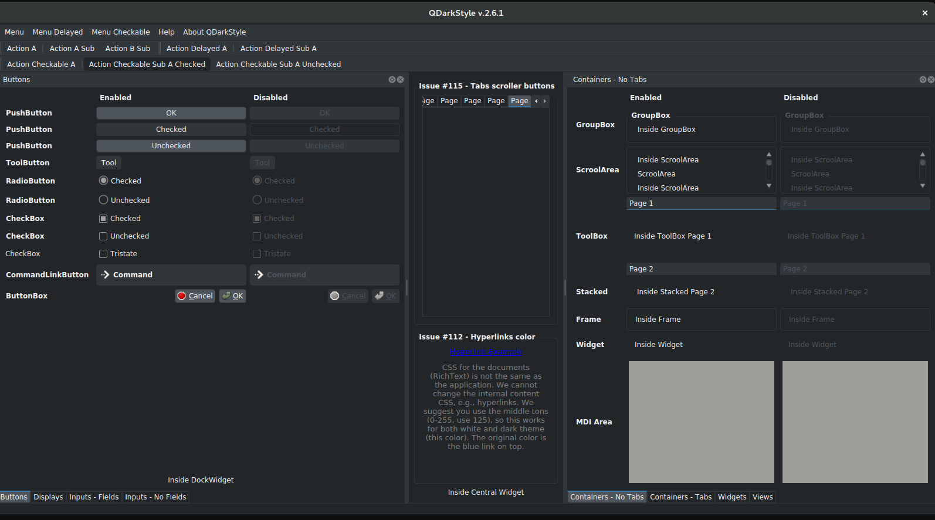Screen dimensions: 935x520
Task: Toggle the enabled Unchecked push button
Action: pyautogui.click(x=171, y=146)
